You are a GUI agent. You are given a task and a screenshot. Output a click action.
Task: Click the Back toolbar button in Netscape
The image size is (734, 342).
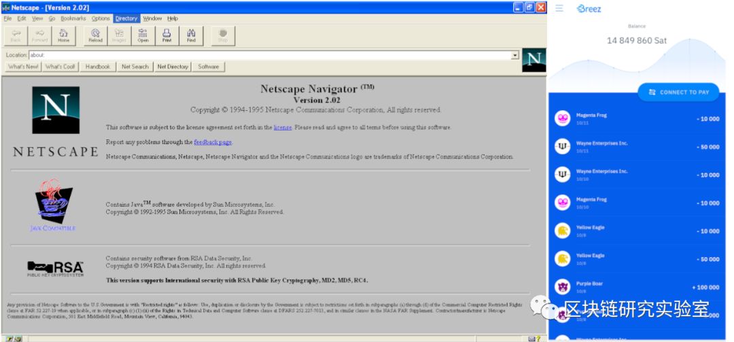(16, 35)
